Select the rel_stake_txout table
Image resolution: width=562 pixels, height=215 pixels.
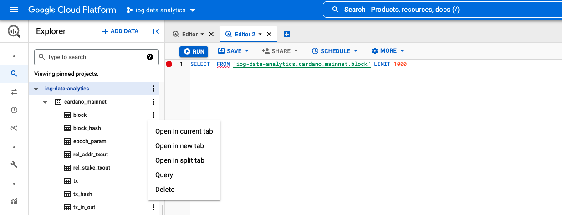tap(92, 168)
